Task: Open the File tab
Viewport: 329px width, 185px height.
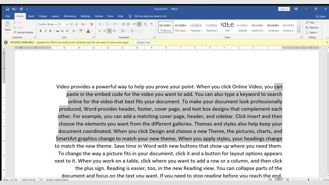Action: (8, 16)
